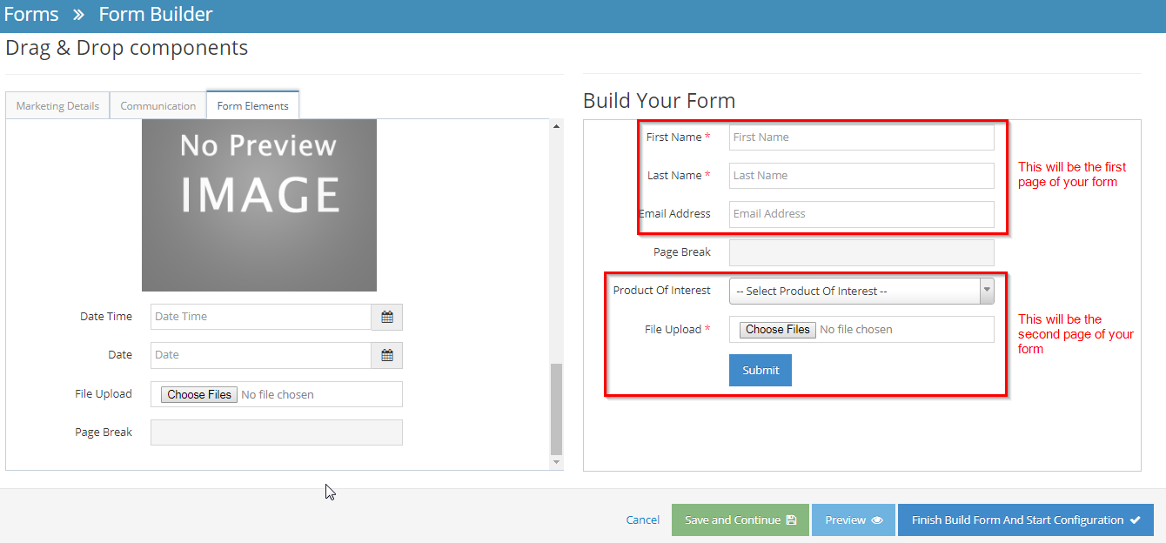The image size is (1166, 543).
Task: Click the First Name input field
Action: [861, 137]
